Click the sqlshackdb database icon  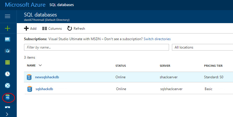pyautogui.click(x=29, y=89)
